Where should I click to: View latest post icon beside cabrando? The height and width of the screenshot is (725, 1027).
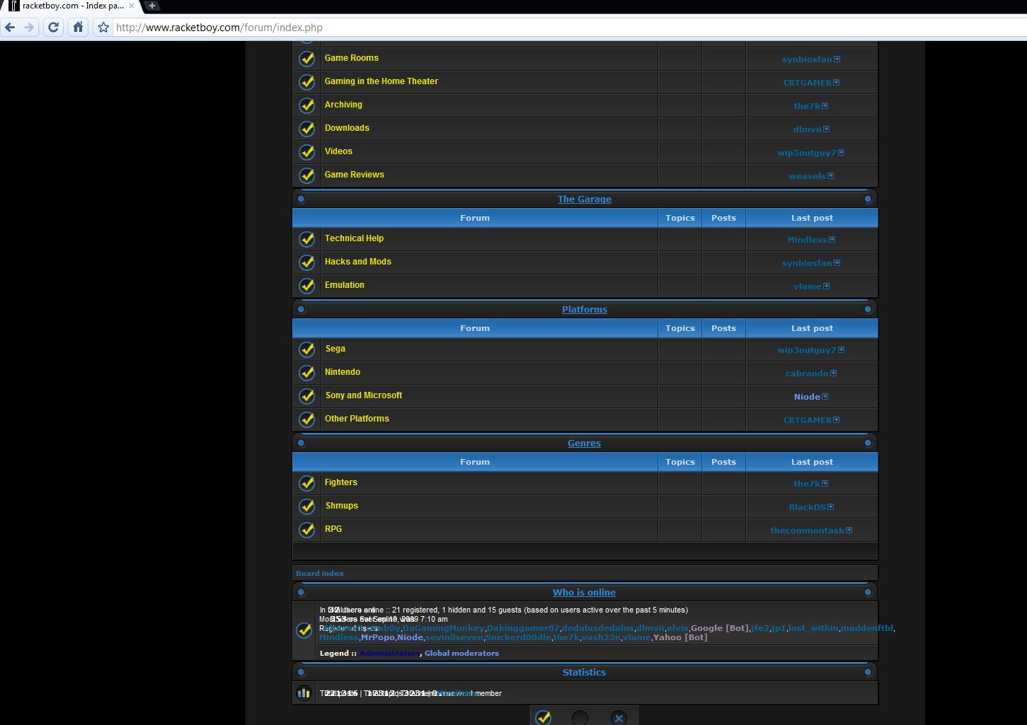(x=833, y=373)
